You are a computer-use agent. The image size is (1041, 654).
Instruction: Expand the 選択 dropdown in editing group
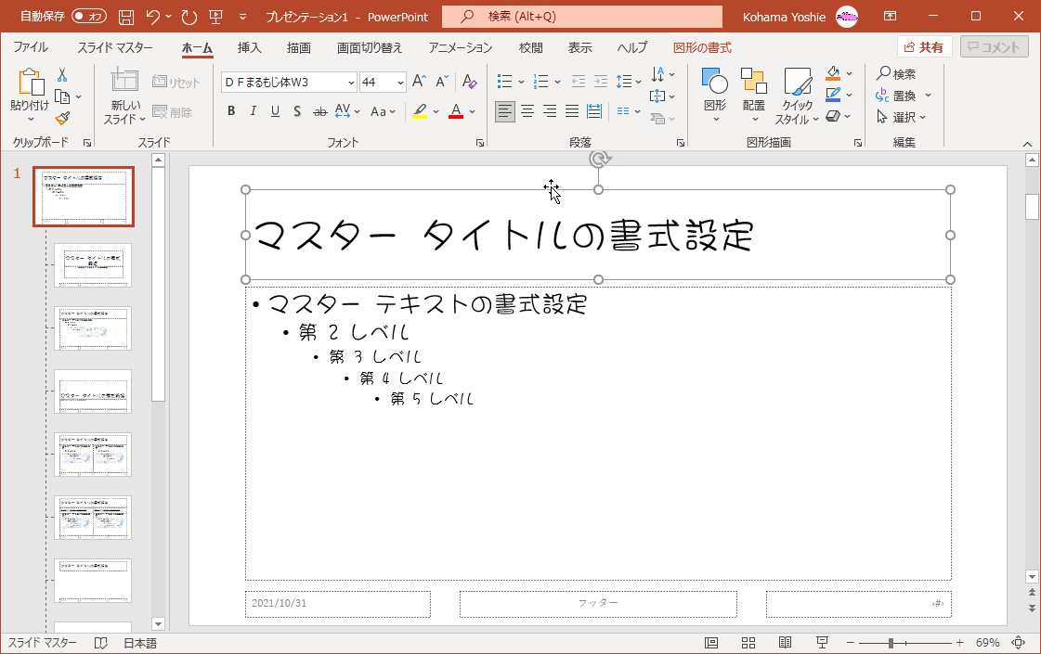tap(904, 117)
